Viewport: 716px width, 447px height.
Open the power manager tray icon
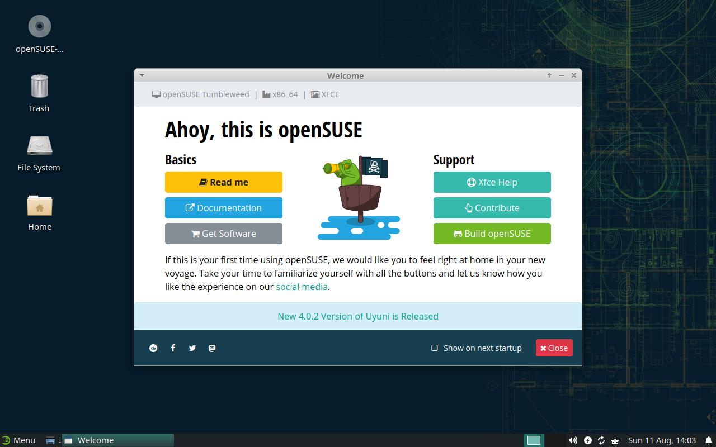[588, 440]
